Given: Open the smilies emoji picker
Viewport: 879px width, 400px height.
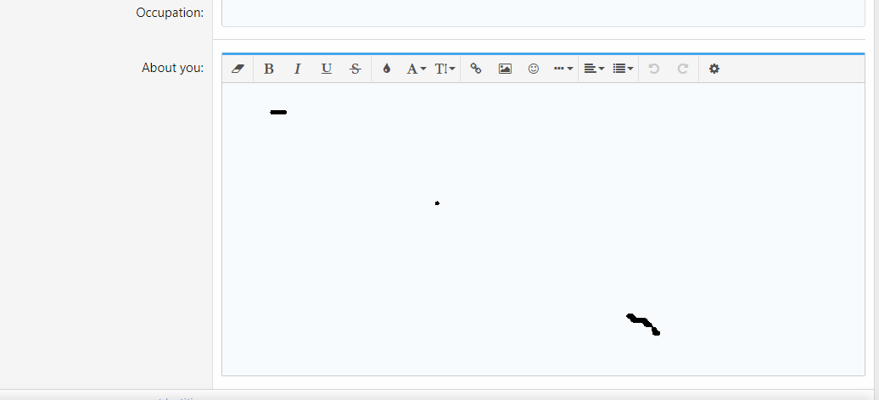Looking at the screenshot, I should coord(534,69).
